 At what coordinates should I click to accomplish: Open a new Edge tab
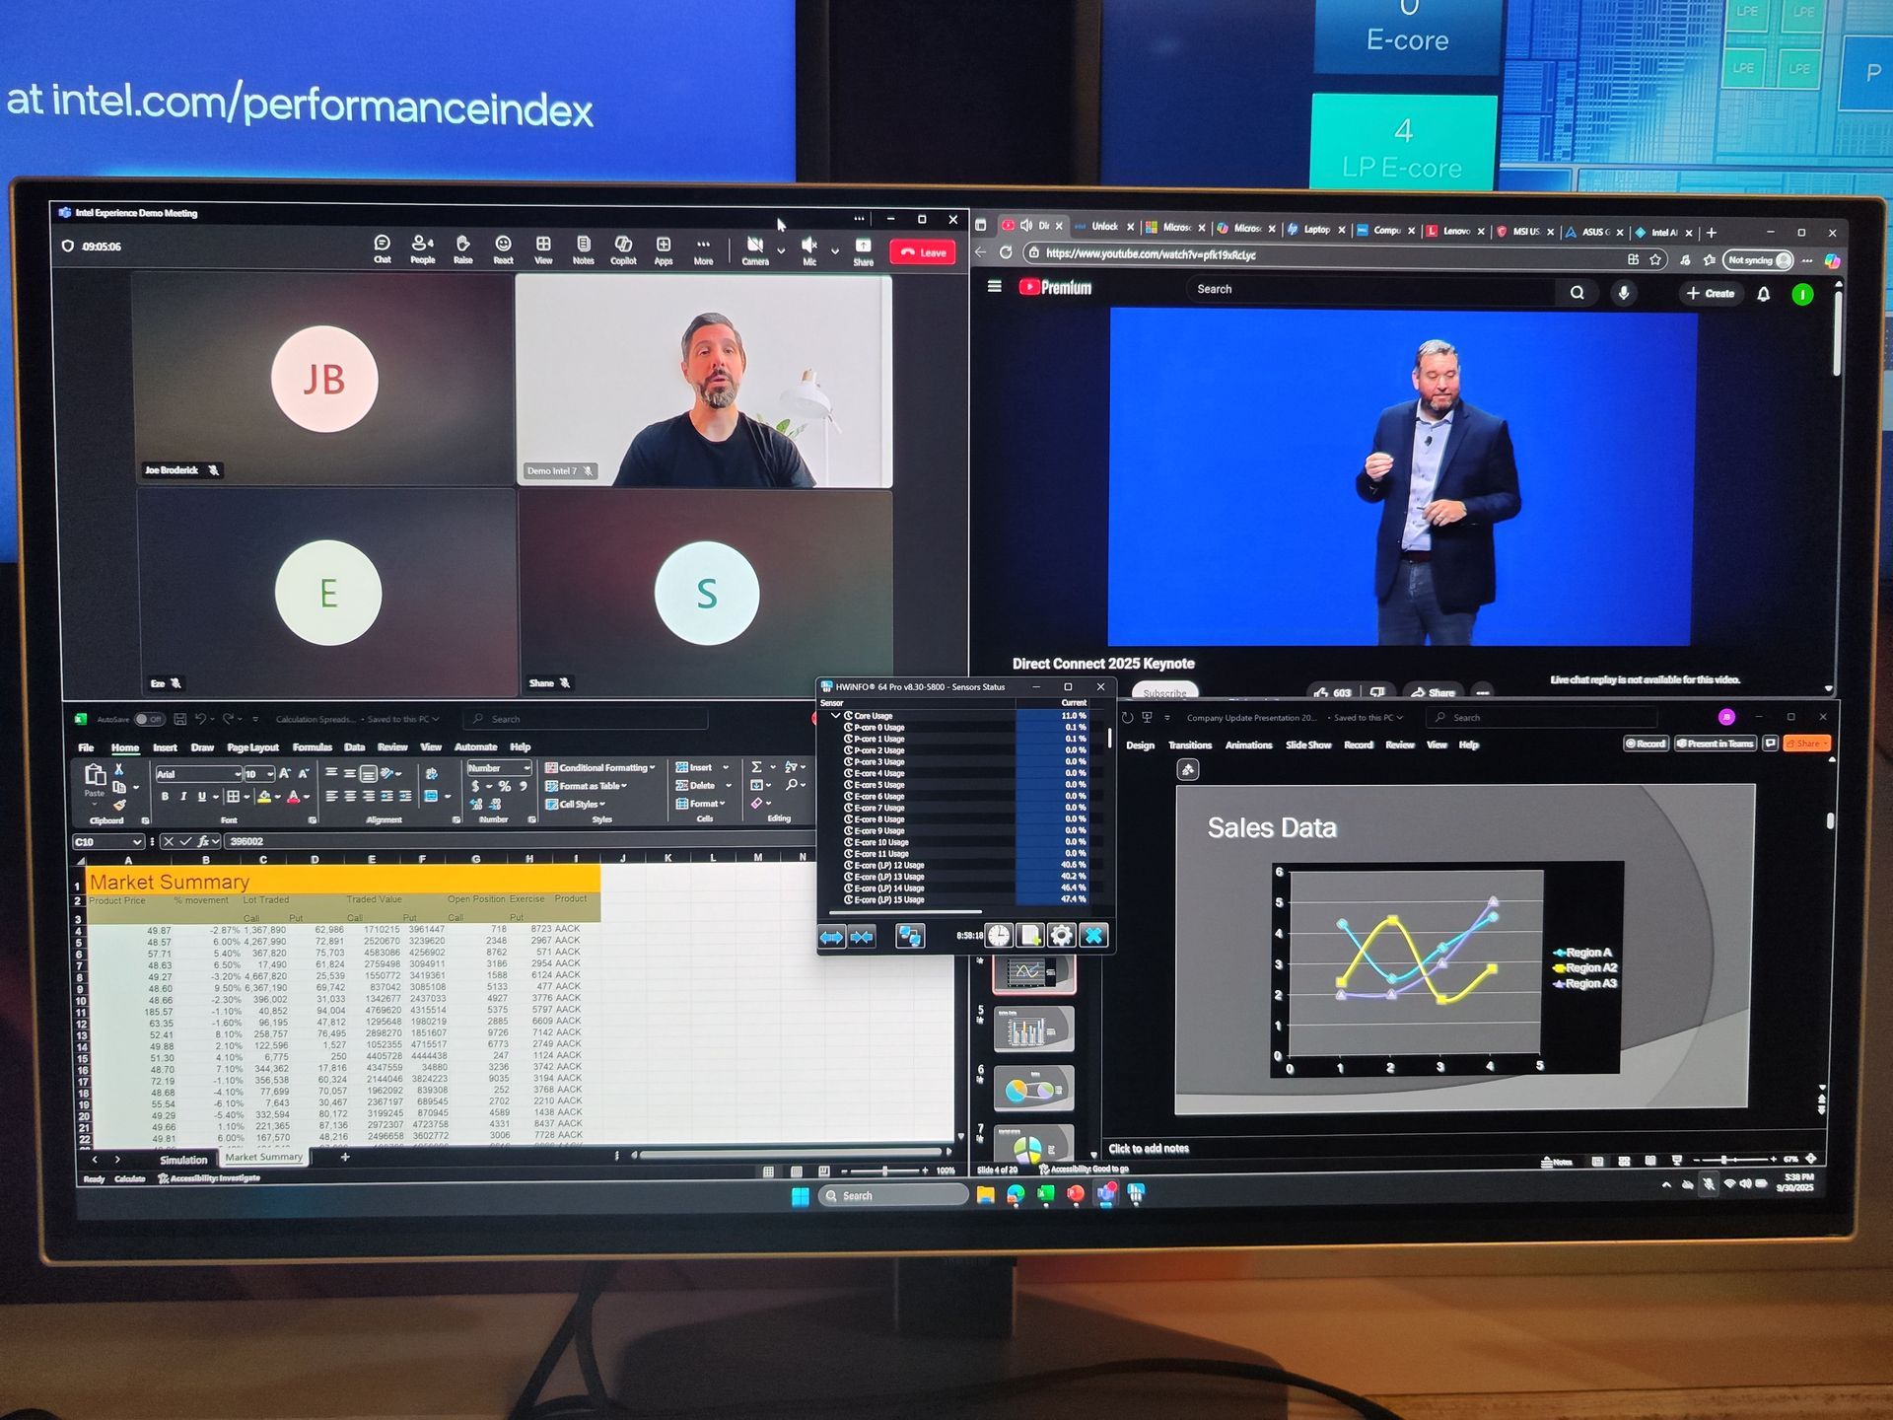1712,233
